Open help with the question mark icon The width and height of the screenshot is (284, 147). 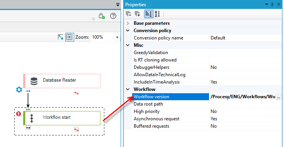(113, 16)
